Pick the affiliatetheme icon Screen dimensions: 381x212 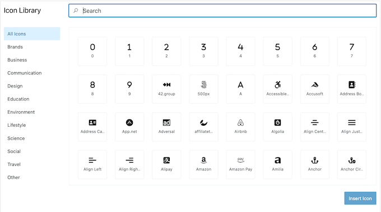203,127
